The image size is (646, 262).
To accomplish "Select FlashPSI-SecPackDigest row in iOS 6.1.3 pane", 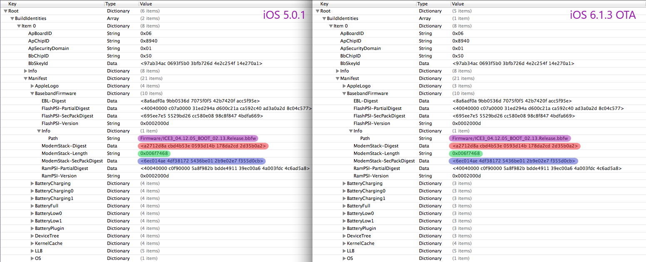I will click(x=479, y=116).
